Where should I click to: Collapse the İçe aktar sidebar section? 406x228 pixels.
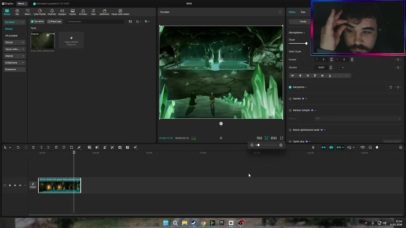coord(14,22)
